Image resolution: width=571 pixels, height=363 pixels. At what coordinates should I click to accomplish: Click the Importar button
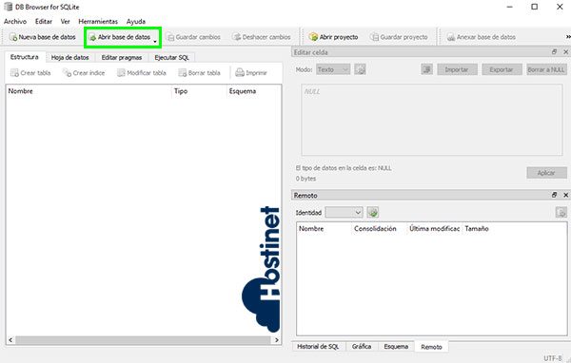[457, 69]
